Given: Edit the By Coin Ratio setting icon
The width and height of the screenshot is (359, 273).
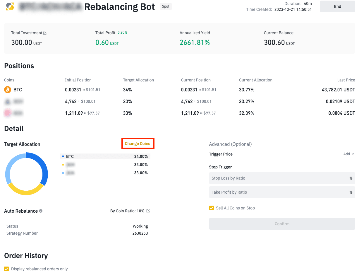Looking at the screenshot, I should (x=148, y=211).
